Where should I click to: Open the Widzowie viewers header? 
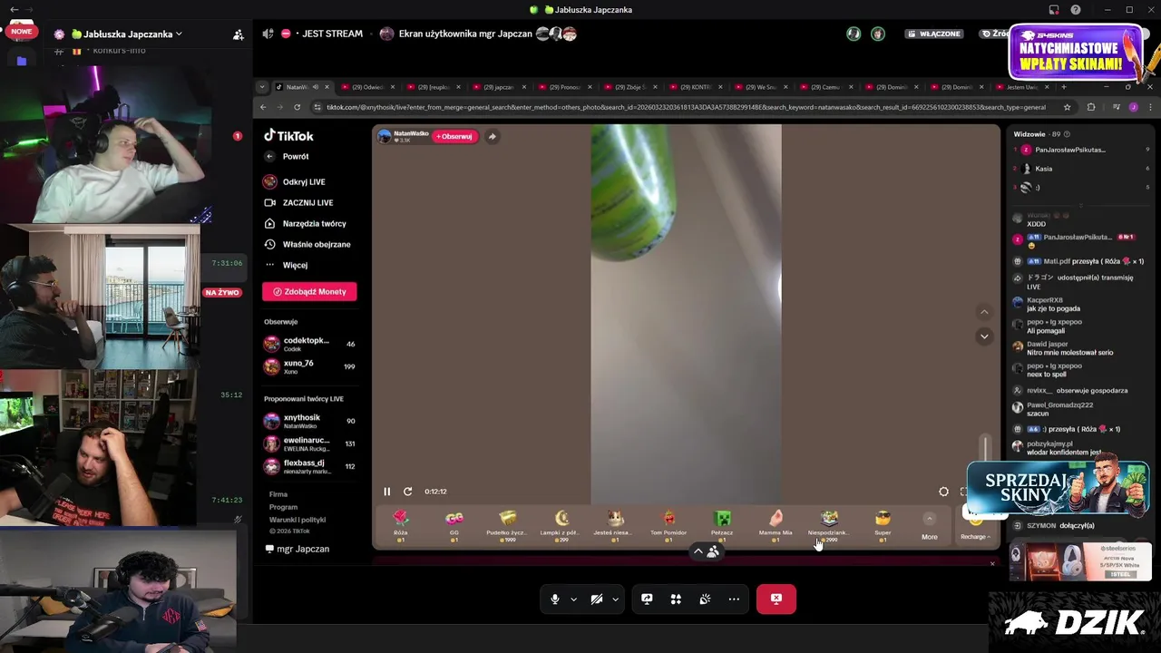[x=1041, y=134]
